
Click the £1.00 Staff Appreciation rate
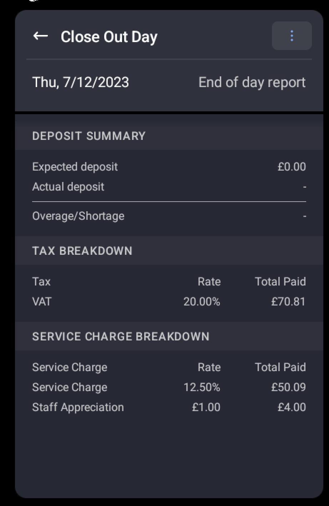[206, 407]
